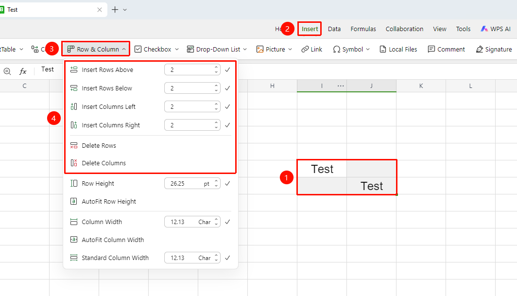Click the Delete Rows icon
The image size is (517, 296).
74,145
